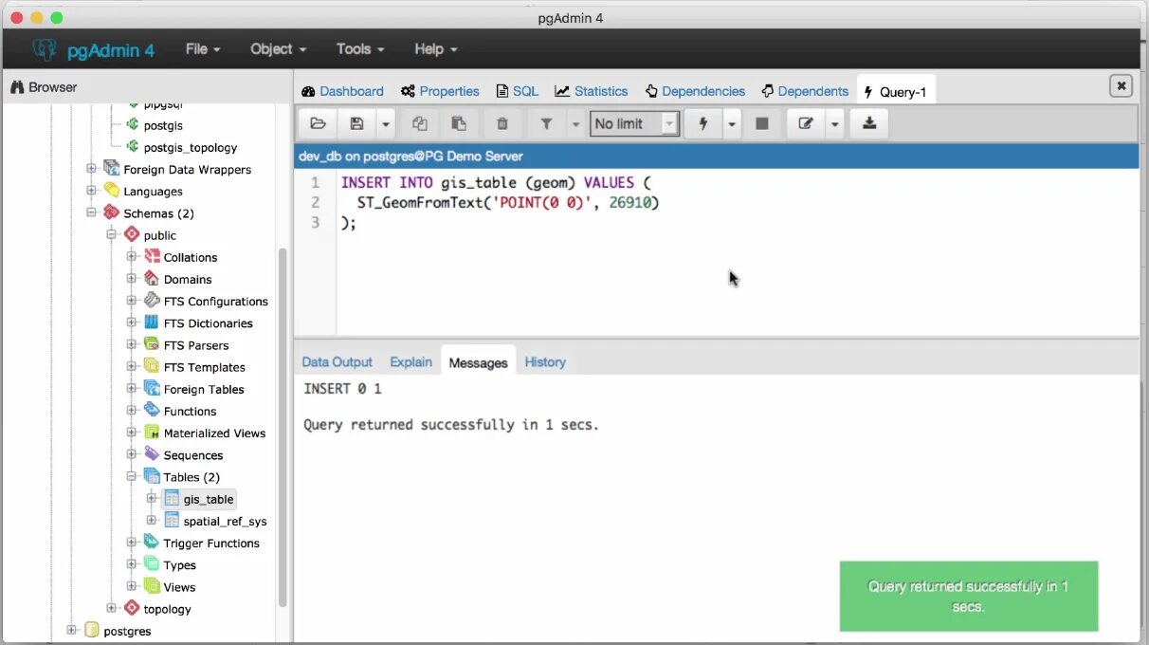This screenshot has height=645, width=1149.
Task: Select FTS Templates tree item
Action: (204, 367)
